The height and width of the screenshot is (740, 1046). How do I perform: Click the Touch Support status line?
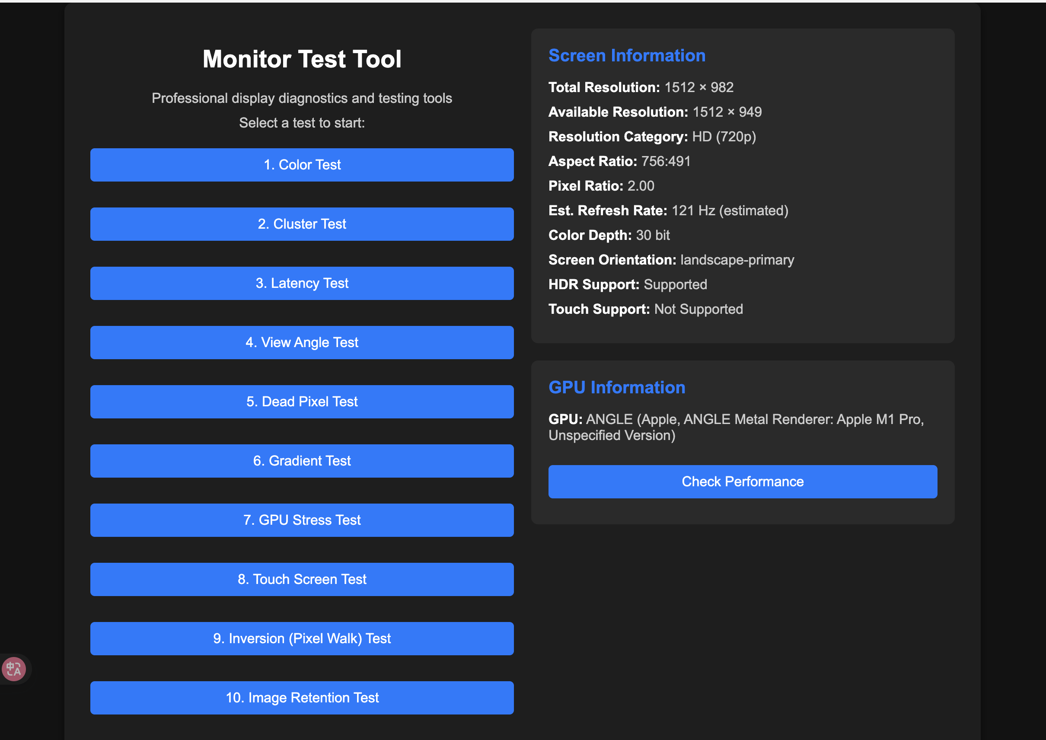click(x=645, y=309)
